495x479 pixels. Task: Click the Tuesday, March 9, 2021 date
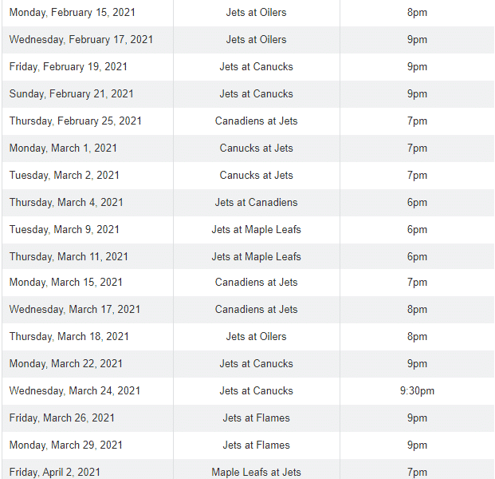(x=65, y=230)
